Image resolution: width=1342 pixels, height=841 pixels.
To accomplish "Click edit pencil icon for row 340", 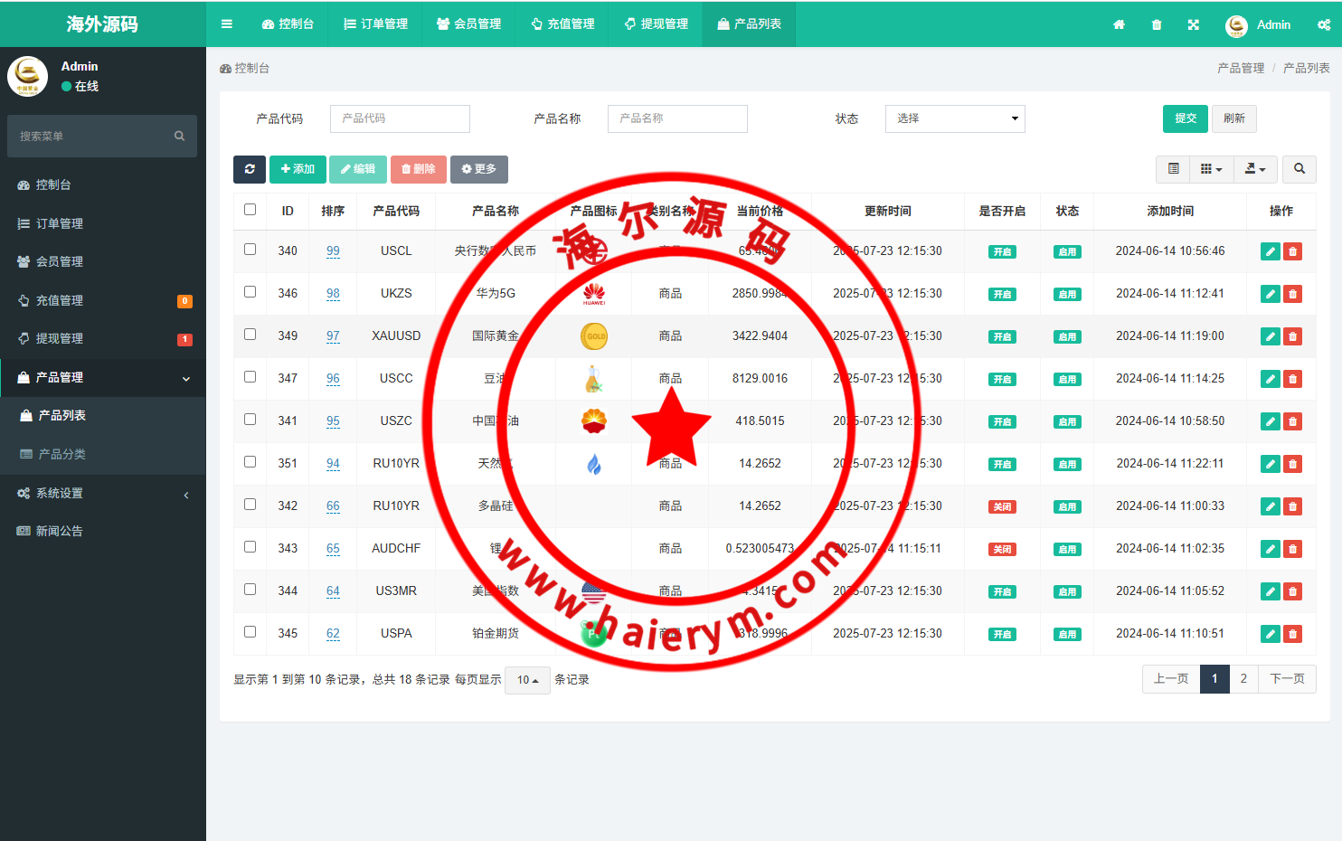I will pos(1270,251).
